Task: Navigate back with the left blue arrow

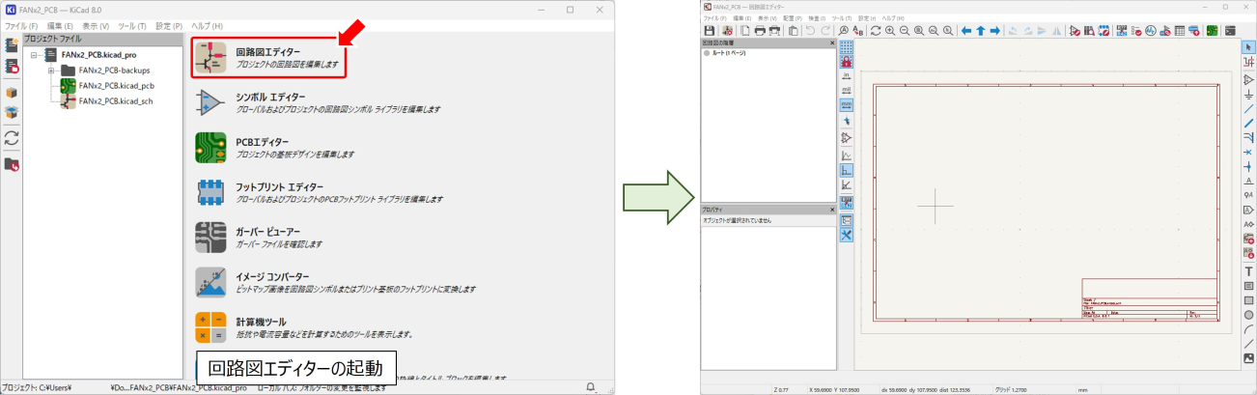Action: [966, 31]
